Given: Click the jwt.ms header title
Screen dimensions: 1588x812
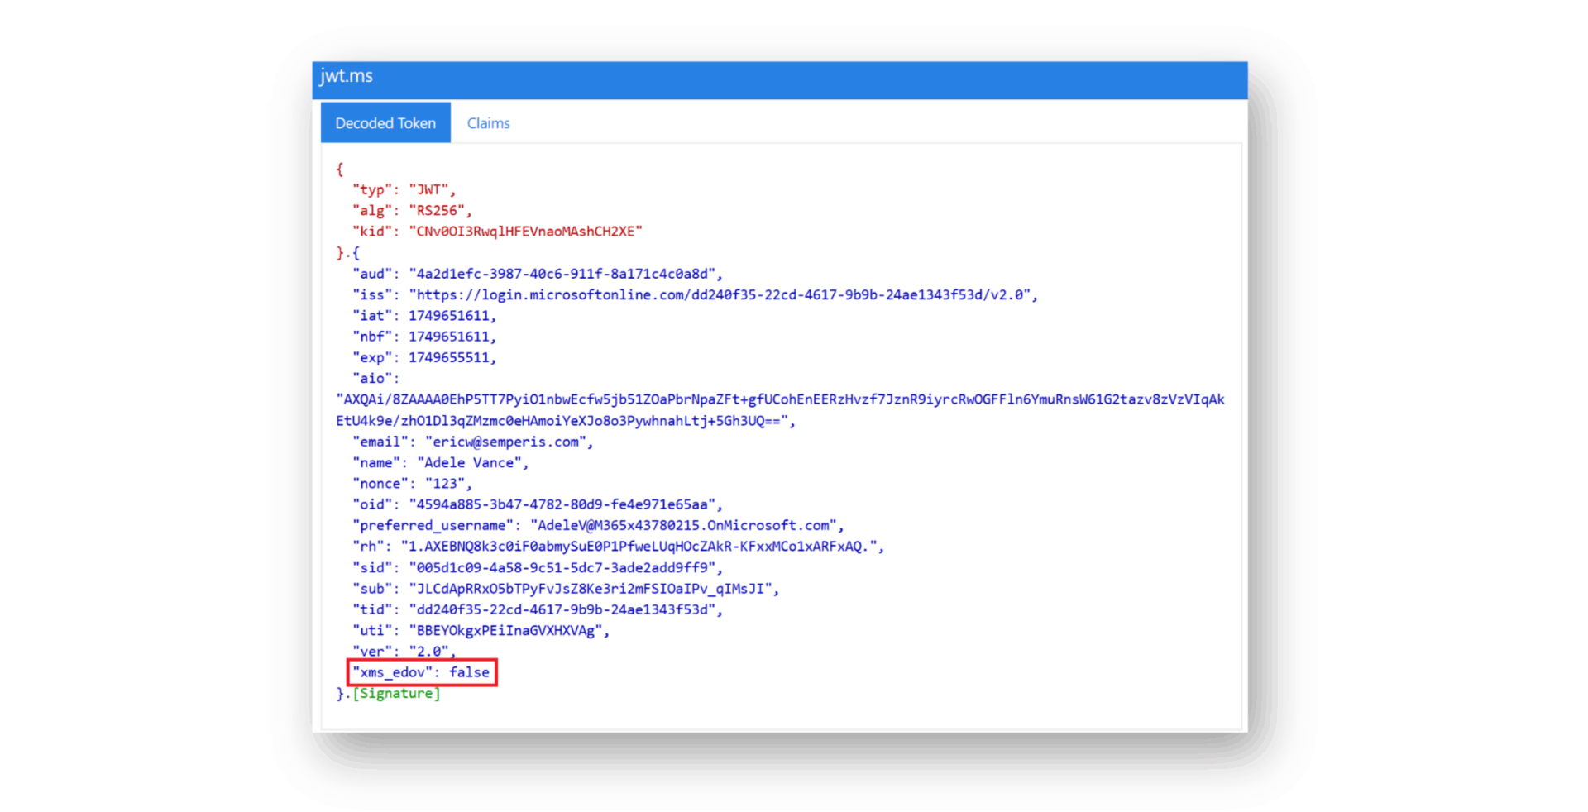Looking at the screenshot, I should coord(347,76).
